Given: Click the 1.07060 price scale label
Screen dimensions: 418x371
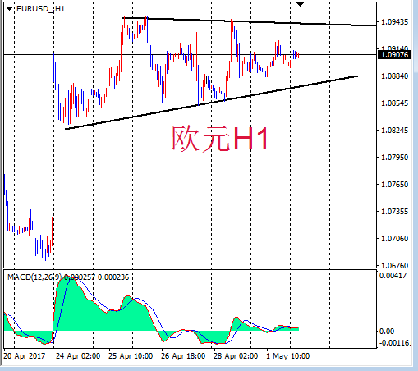Looking at the screenshot, I should coord(394,238).
